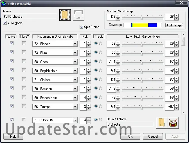Uncheck Active for the Piccolo row
The height and width of the screenshot is (143, 189).
point(12,43)
